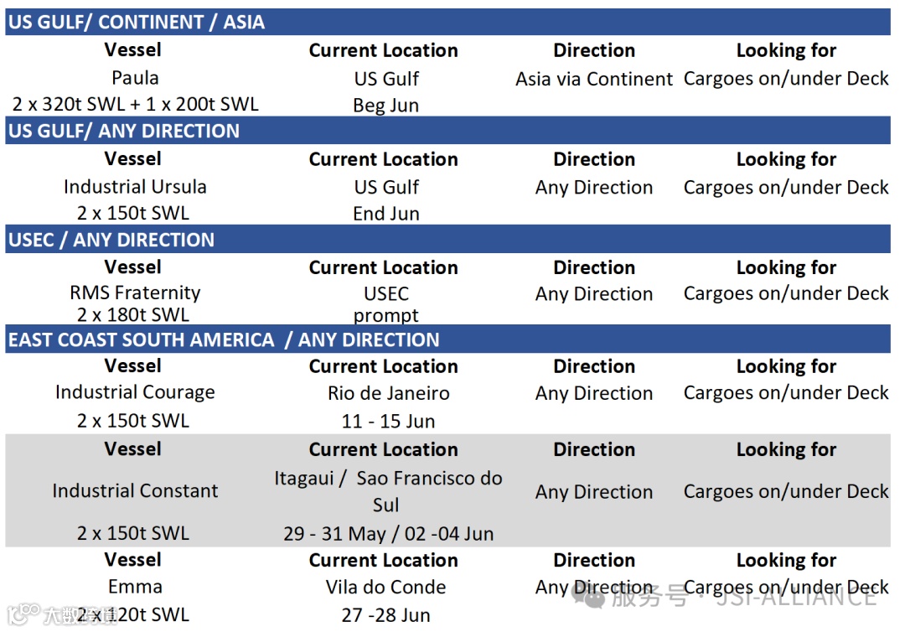Select the Vila do Conde location cell
The width and height of the screenshot is (905, 632).
(385, 587)
